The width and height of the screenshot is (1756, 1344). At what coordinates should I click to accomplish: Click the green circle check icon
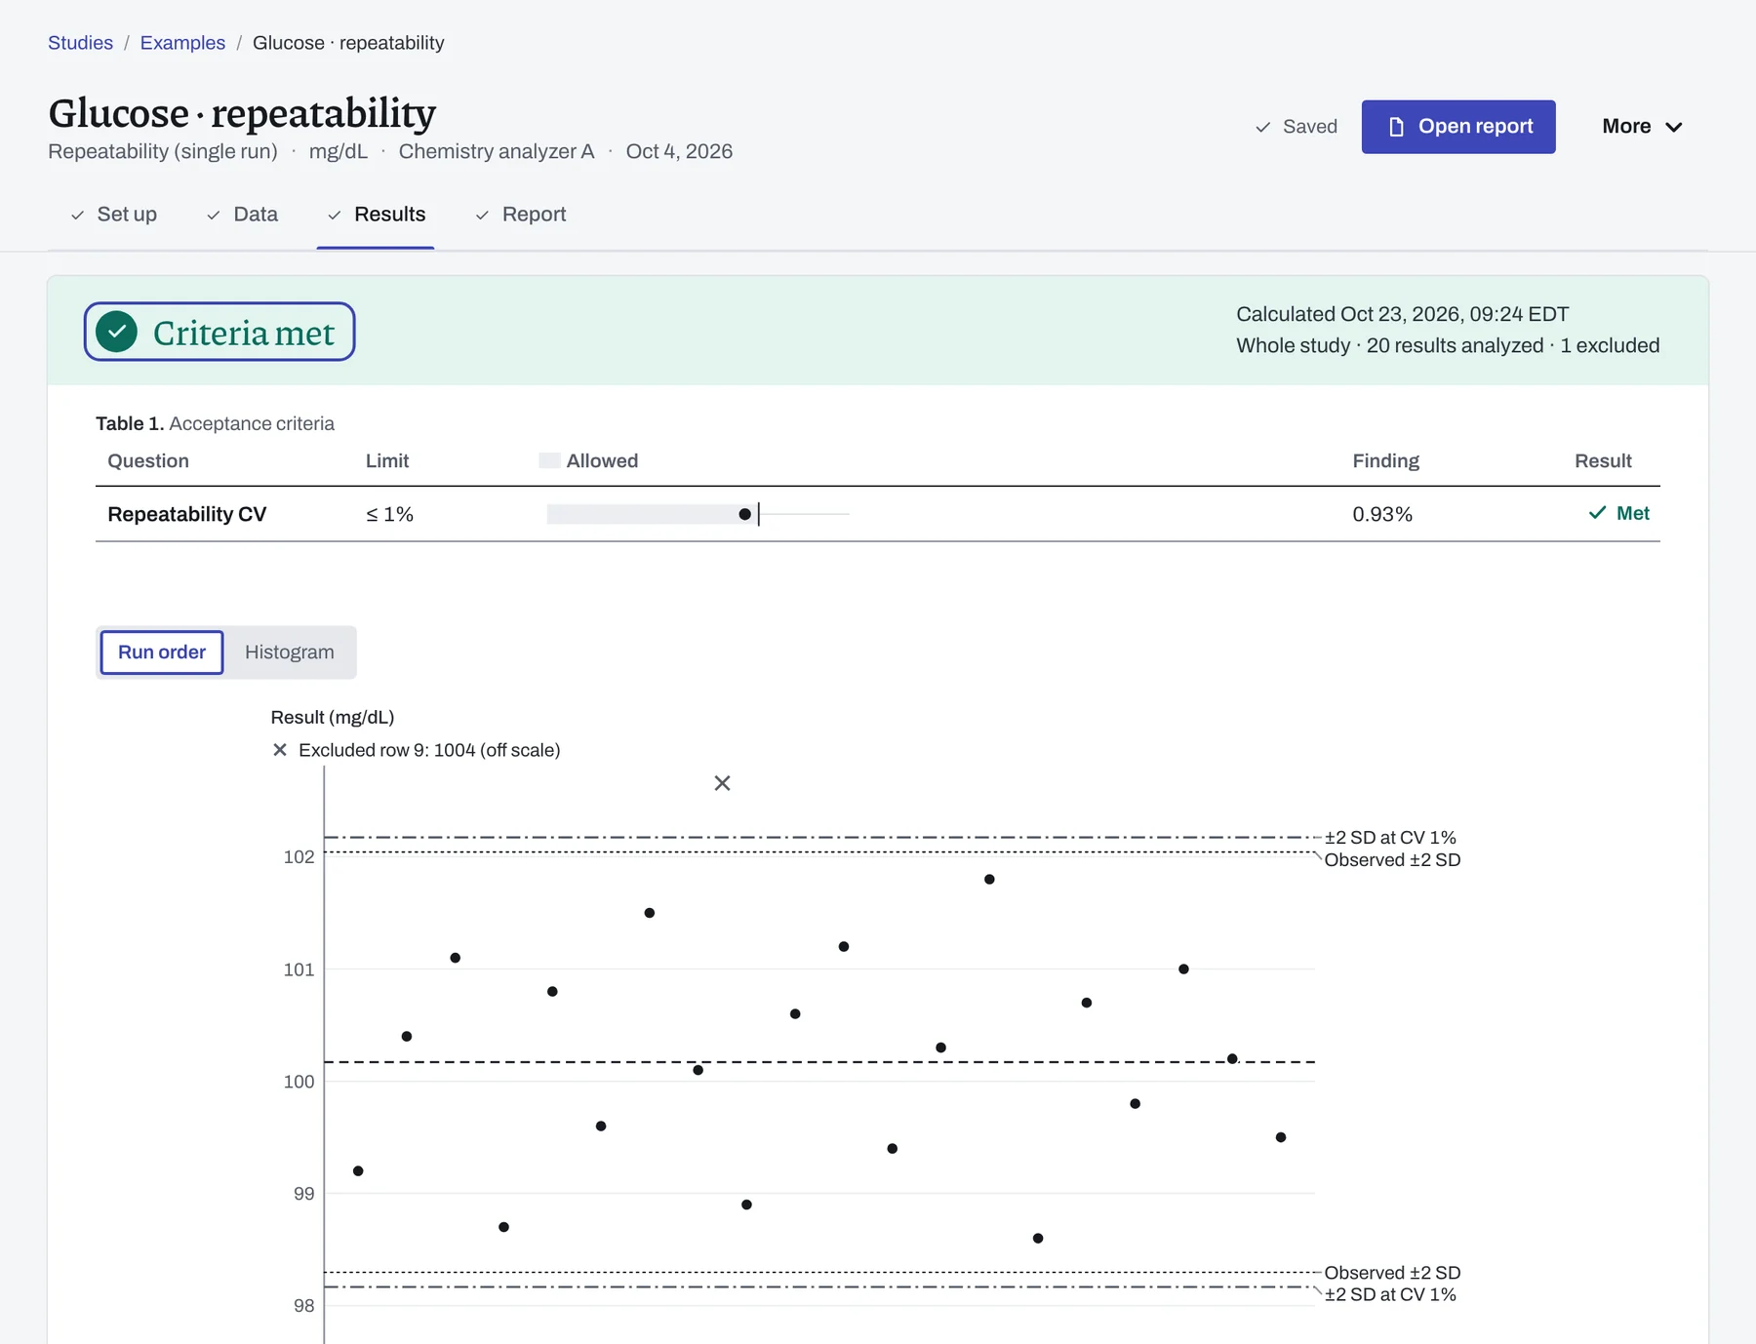[x=116, y=332]
